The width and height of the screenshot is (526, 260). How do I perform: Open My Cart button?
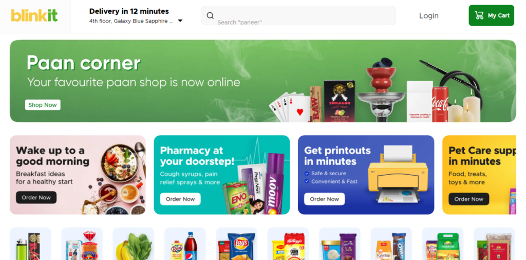click(x=492, y=15)
